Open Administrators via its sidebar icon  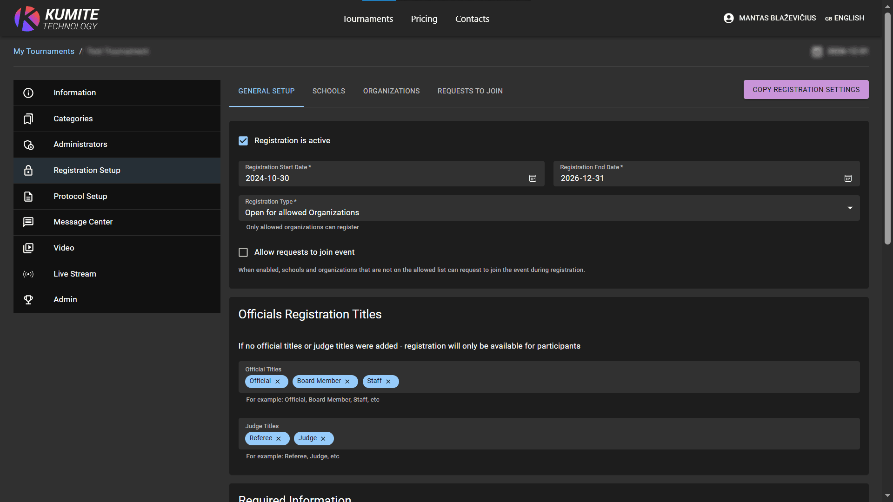[28, 145]
